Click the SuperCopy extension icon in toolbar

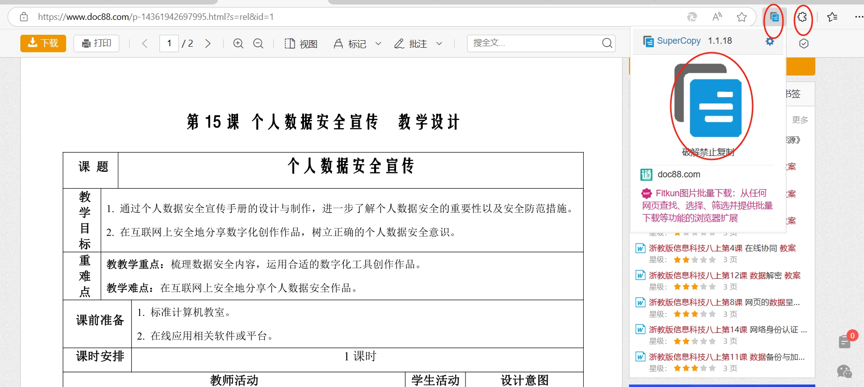[x=774, y=17]
